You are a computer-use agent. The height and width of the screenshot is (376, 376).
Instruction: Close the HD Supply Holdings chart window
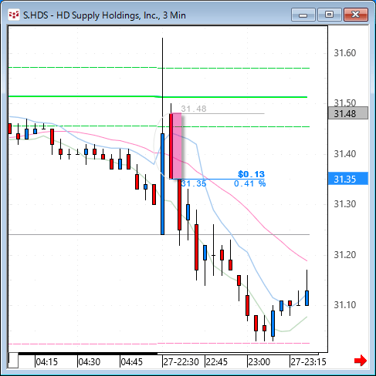[x=356, y=15]
